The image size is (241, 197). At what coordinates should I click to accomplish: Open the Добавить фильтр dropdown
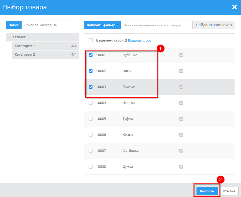point(102,25)
